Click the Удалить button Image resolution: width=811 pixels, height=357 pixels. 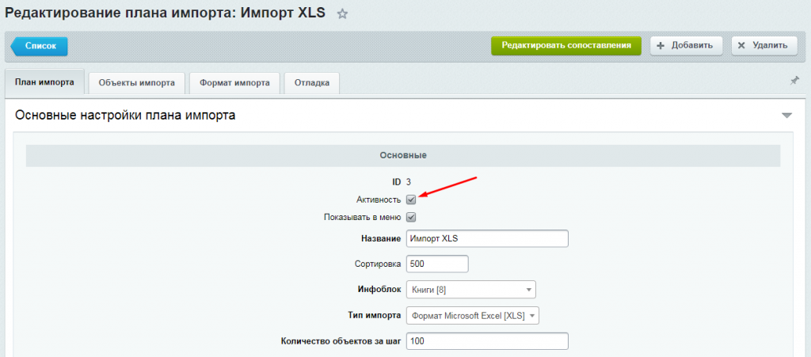[x=763, y=45]
